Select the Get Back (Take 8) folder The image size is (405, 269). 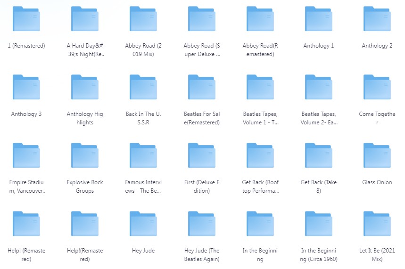point(319,156)
